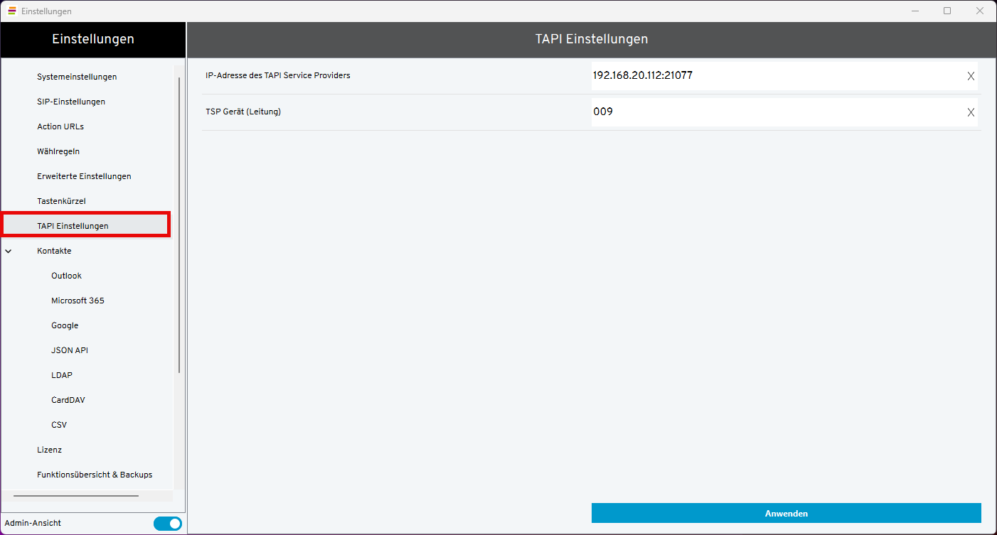
Task: Choose Google under Kontakte
Action: (x=65, y=325)
